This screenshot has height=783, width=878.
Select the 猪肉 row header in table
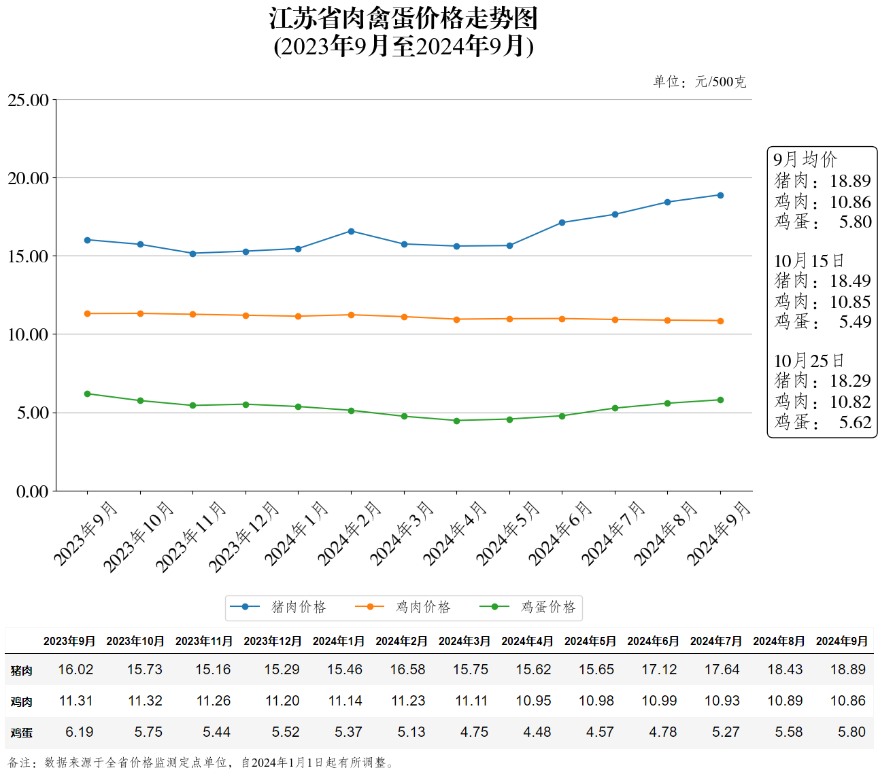coord(21,670)
